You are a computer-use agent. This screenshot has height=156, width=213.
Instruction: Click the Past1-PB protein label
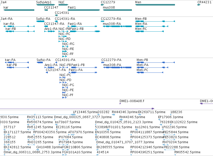pyautogui.click(x=78, y=65)
